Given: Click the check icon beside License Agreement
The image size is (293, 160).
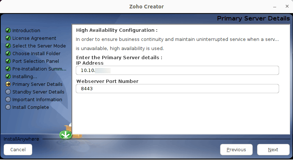Looking at the screenshot, I should tap(8, 38).
